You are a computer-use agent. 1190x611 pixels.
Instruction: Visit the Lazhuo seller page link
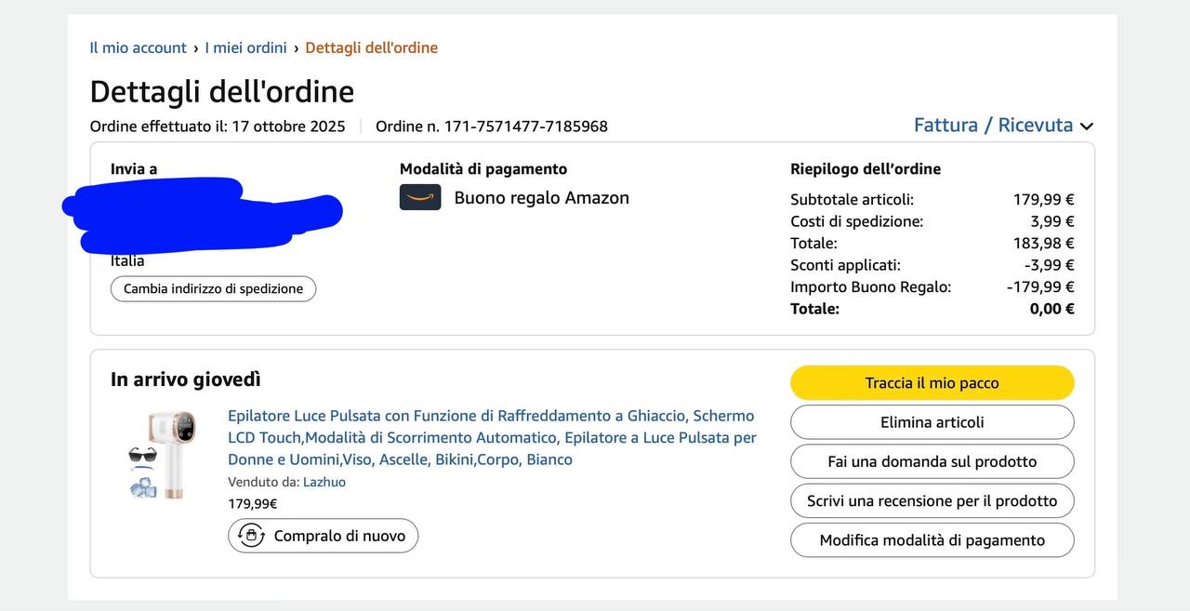324,482
